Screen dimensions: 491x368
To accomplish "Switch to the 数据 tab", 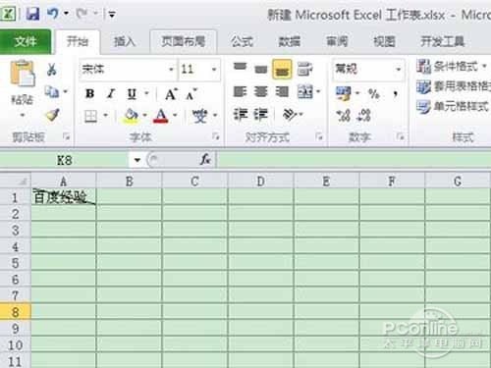I will [x=290, y=41].
